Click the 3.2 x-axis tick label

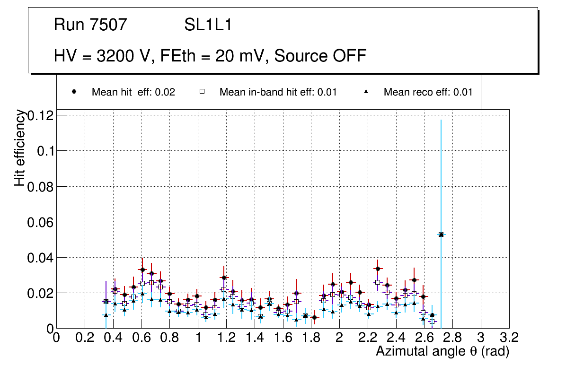click(509, 337)
